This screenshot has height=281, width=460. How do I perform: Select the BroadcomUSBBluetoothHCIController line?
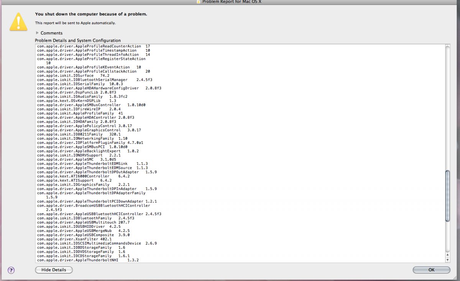[94, 206]
